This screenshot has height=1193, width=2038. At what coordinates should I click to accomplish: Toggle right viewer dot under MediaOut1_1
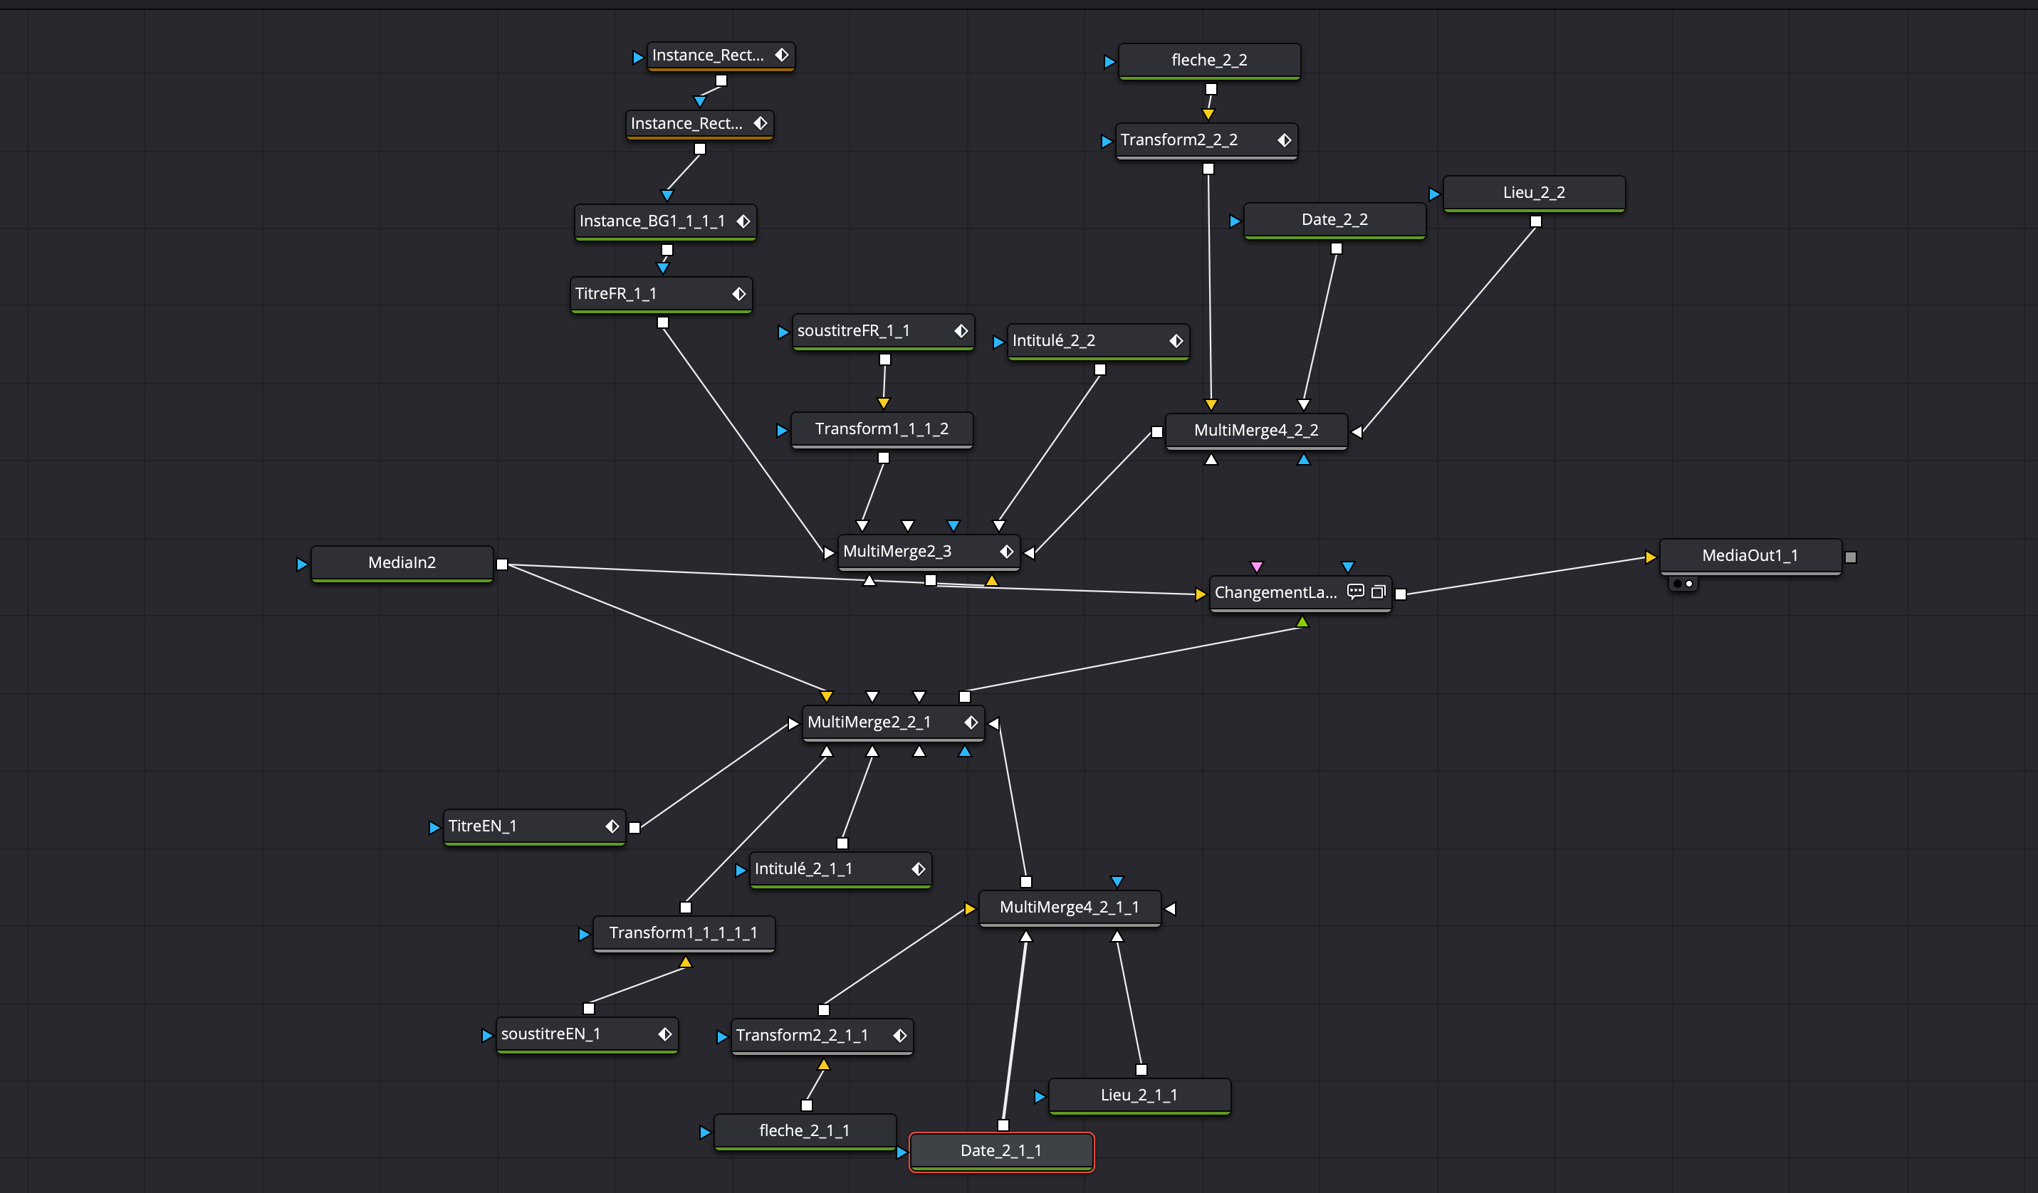coord(1690,584)
